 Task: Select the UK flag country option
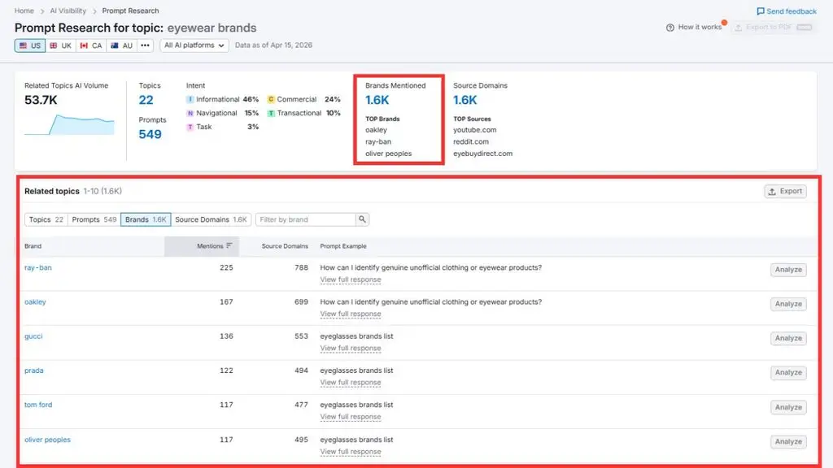pyautogui.click(x=60, y=45)
